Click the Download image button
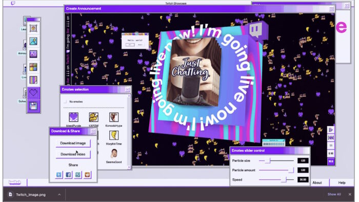The height and width of the screenshot is (202, 359). point(73,143)
